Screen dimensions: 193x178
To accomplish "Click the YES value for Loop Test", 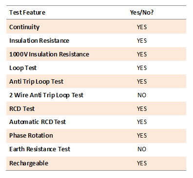I will pyautogui.click(x=142, y=68).
